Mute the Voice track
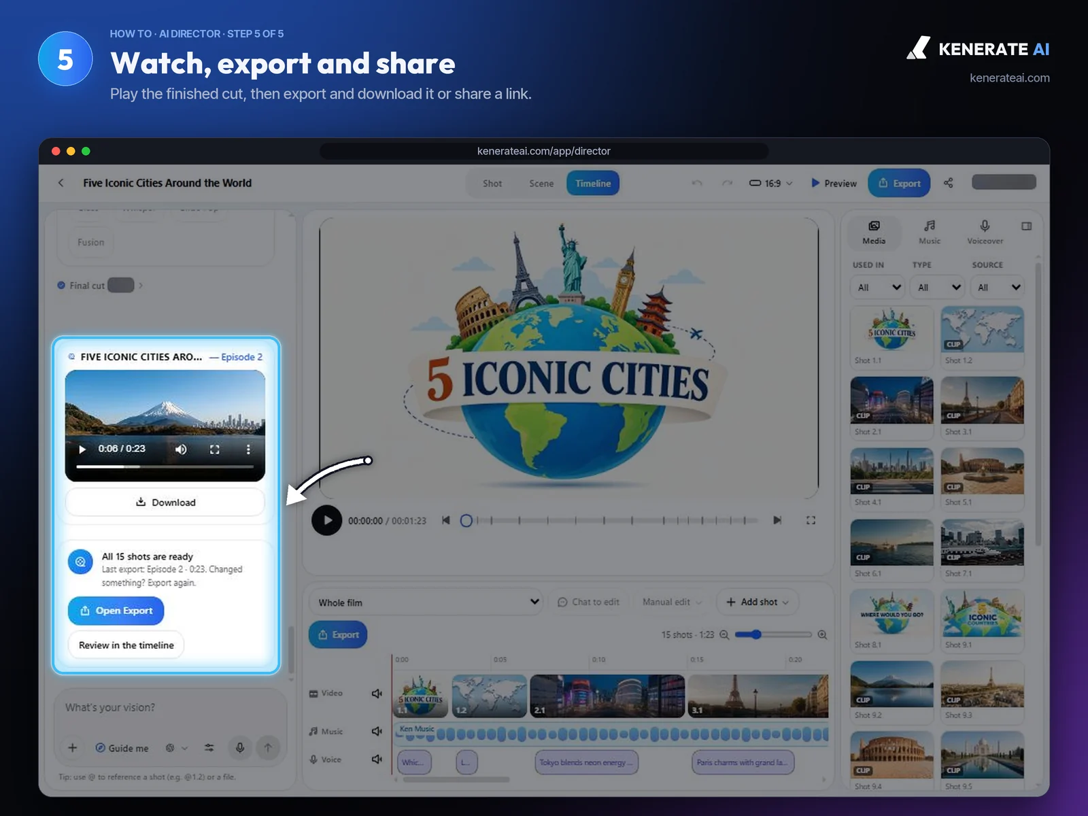The image size is (1088, 816). point(376,759)
